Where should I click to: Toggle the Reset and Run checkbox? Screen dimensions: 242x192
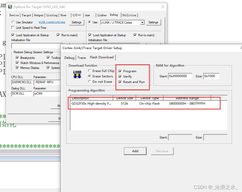coord(120,82)
